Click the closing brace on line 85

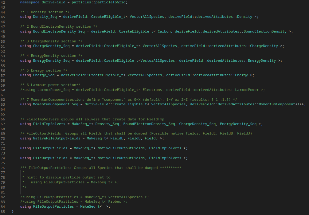point(13,211)
